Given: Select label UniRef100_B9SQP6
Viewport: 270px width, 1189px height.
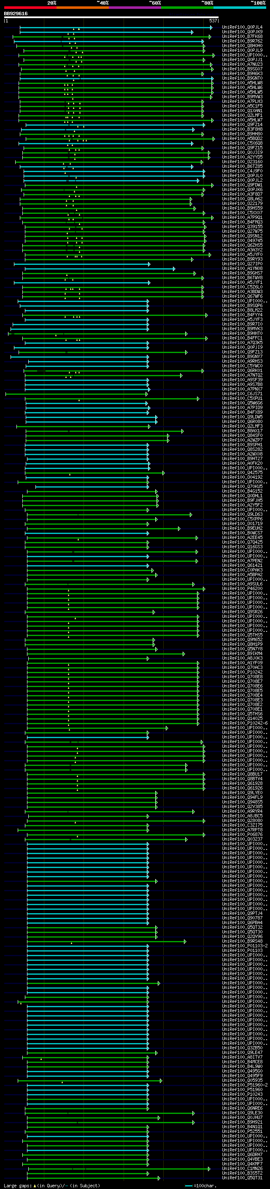Looking at the screenshot, I should tap(242, 305).
